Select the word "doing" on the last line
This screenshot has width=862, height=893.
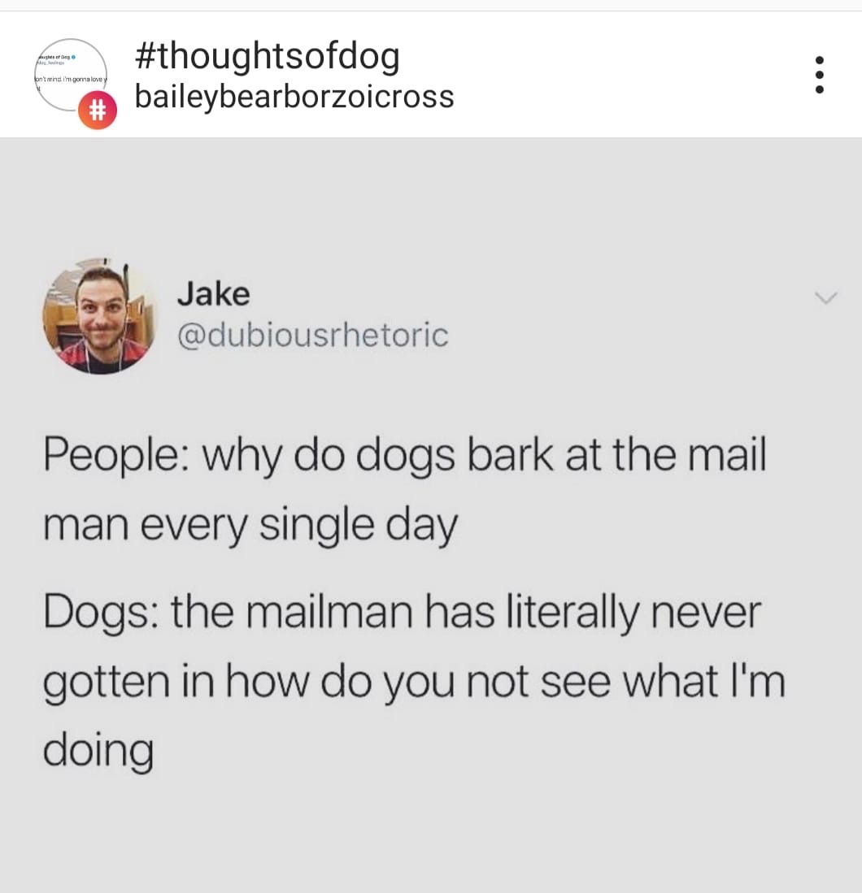click(x=98, y=751)
